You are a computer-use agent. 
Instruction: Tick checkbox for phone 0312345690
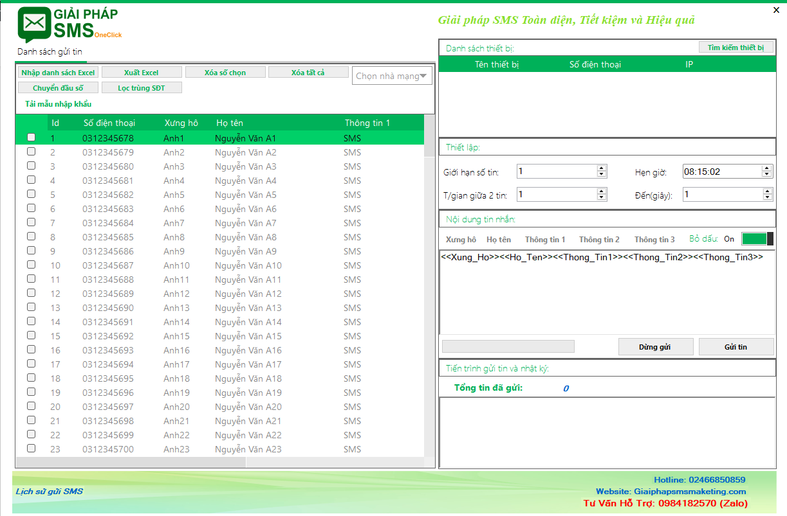(31, 307)
